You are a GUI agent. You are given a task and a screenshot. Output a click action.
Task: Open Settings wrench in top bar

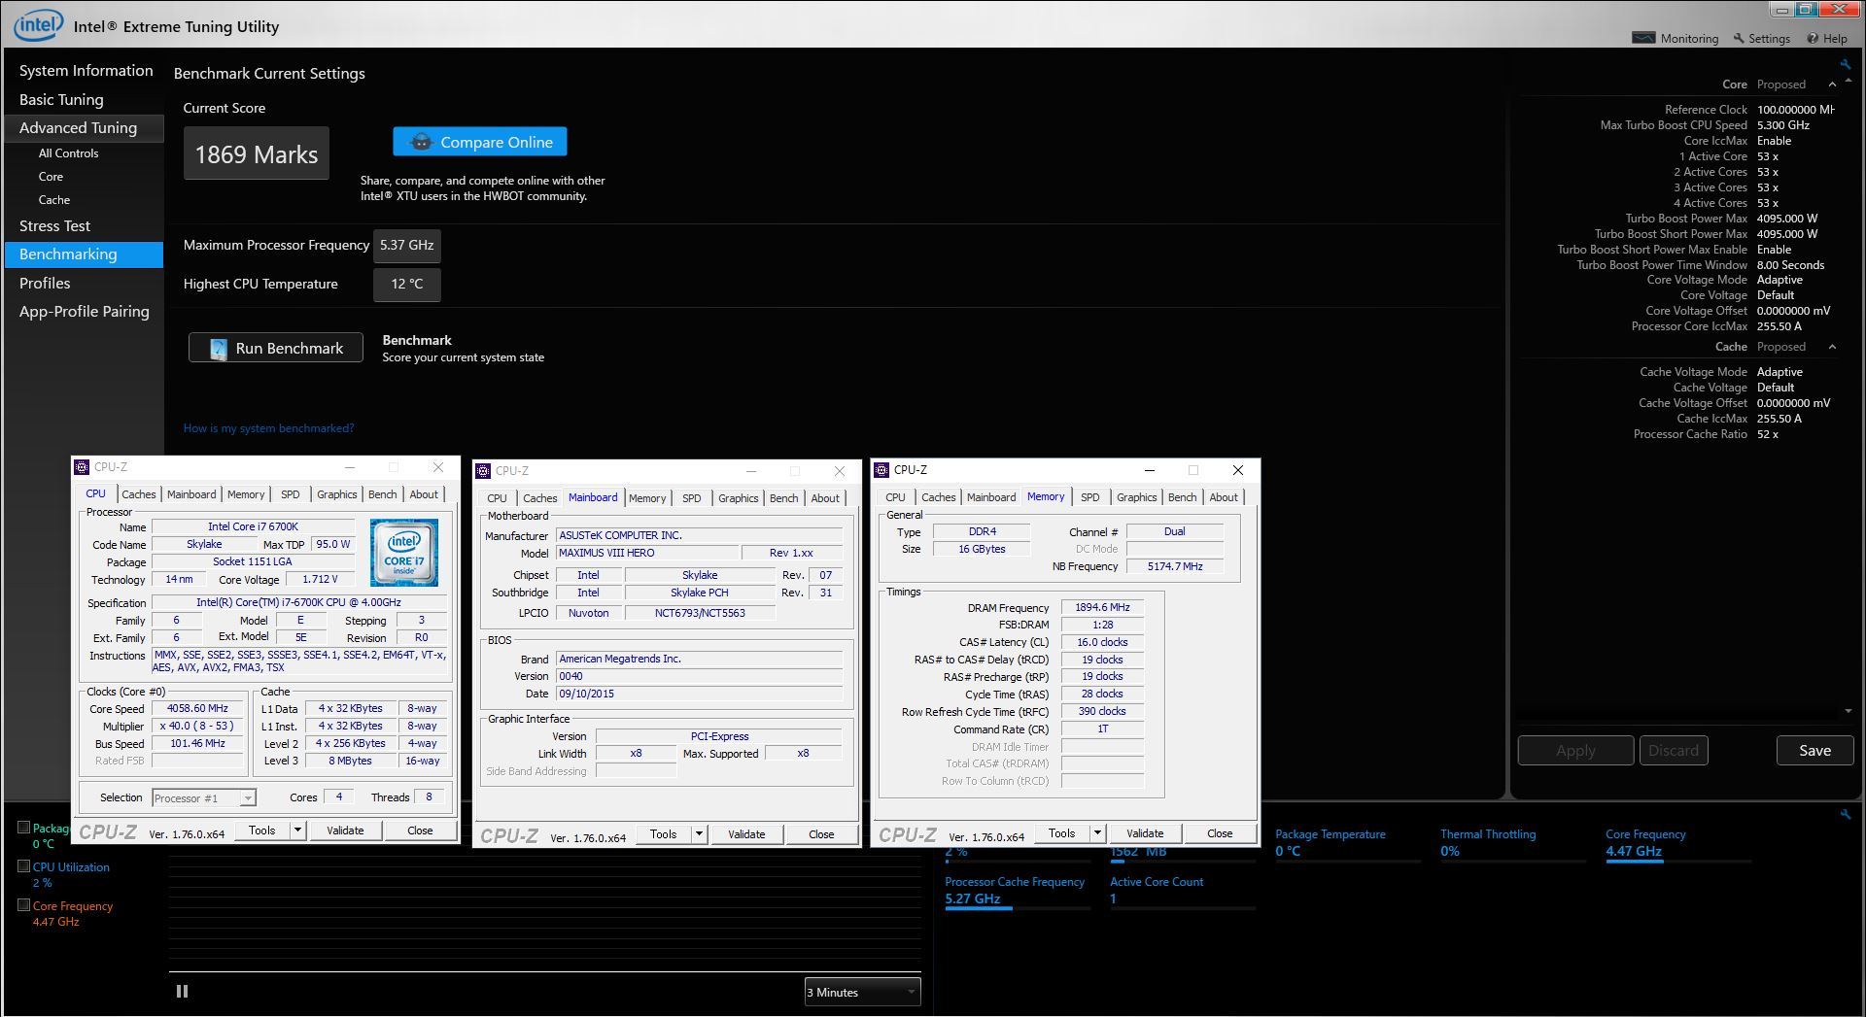coord(1761,38)
